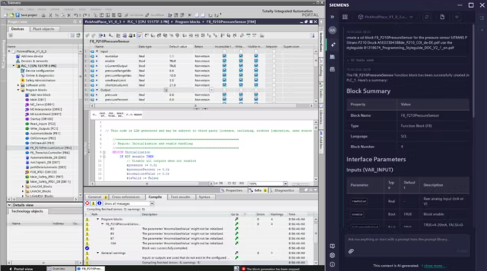This screenshot has width=487, height=271.
Task: Click the errors filter icon in Compile tab
Action: 87,203
